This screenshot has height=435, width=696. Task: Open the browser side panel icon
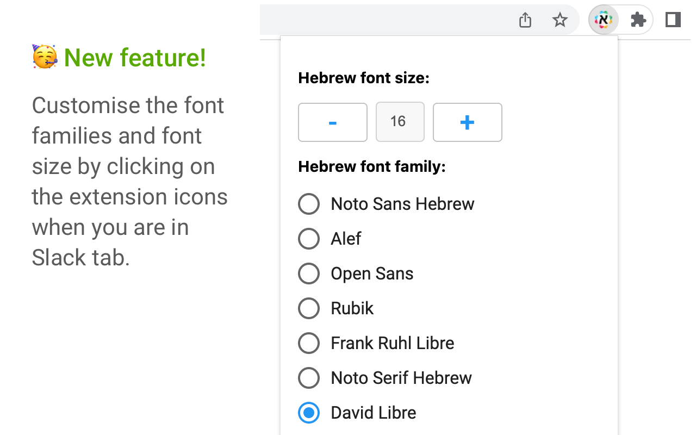(673, 20)
